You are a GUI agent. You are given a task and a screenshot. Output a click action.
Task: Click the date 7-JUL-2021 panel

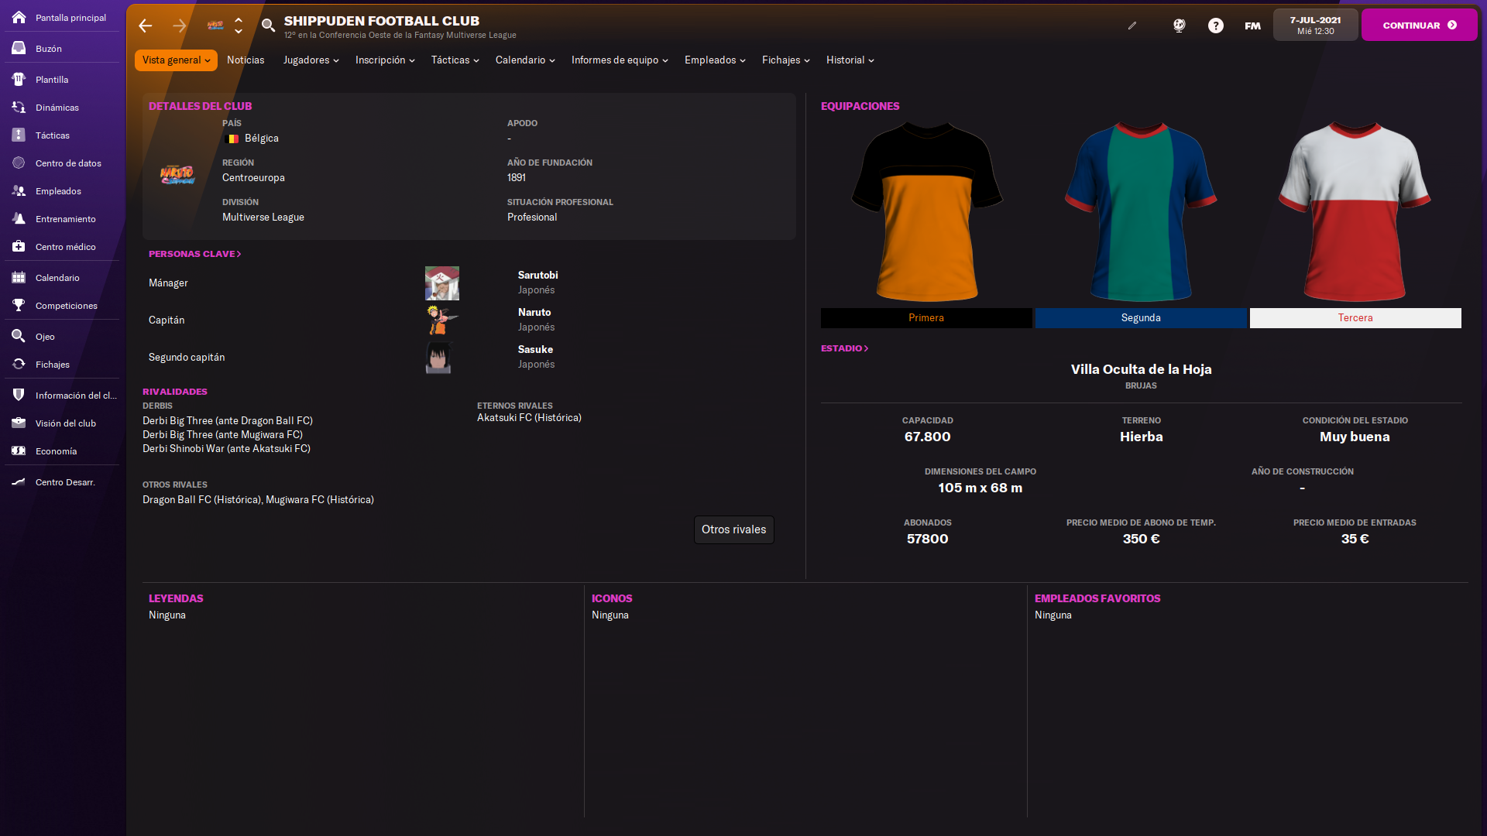point(1315,26)
